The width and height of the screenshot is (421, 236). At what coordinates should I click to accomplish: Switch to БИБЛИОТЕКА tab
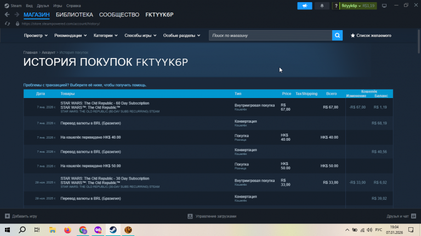coord(75,15)
